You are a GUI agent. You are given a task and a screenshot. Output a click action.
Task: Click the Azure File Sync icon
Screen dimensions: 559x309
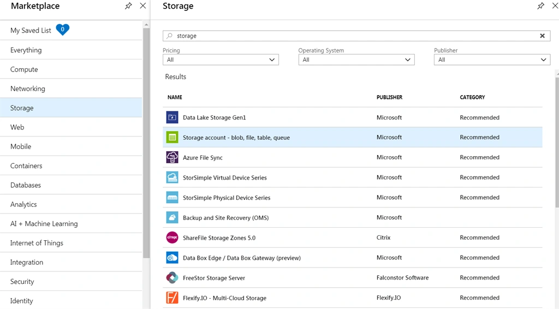[172, 157]
